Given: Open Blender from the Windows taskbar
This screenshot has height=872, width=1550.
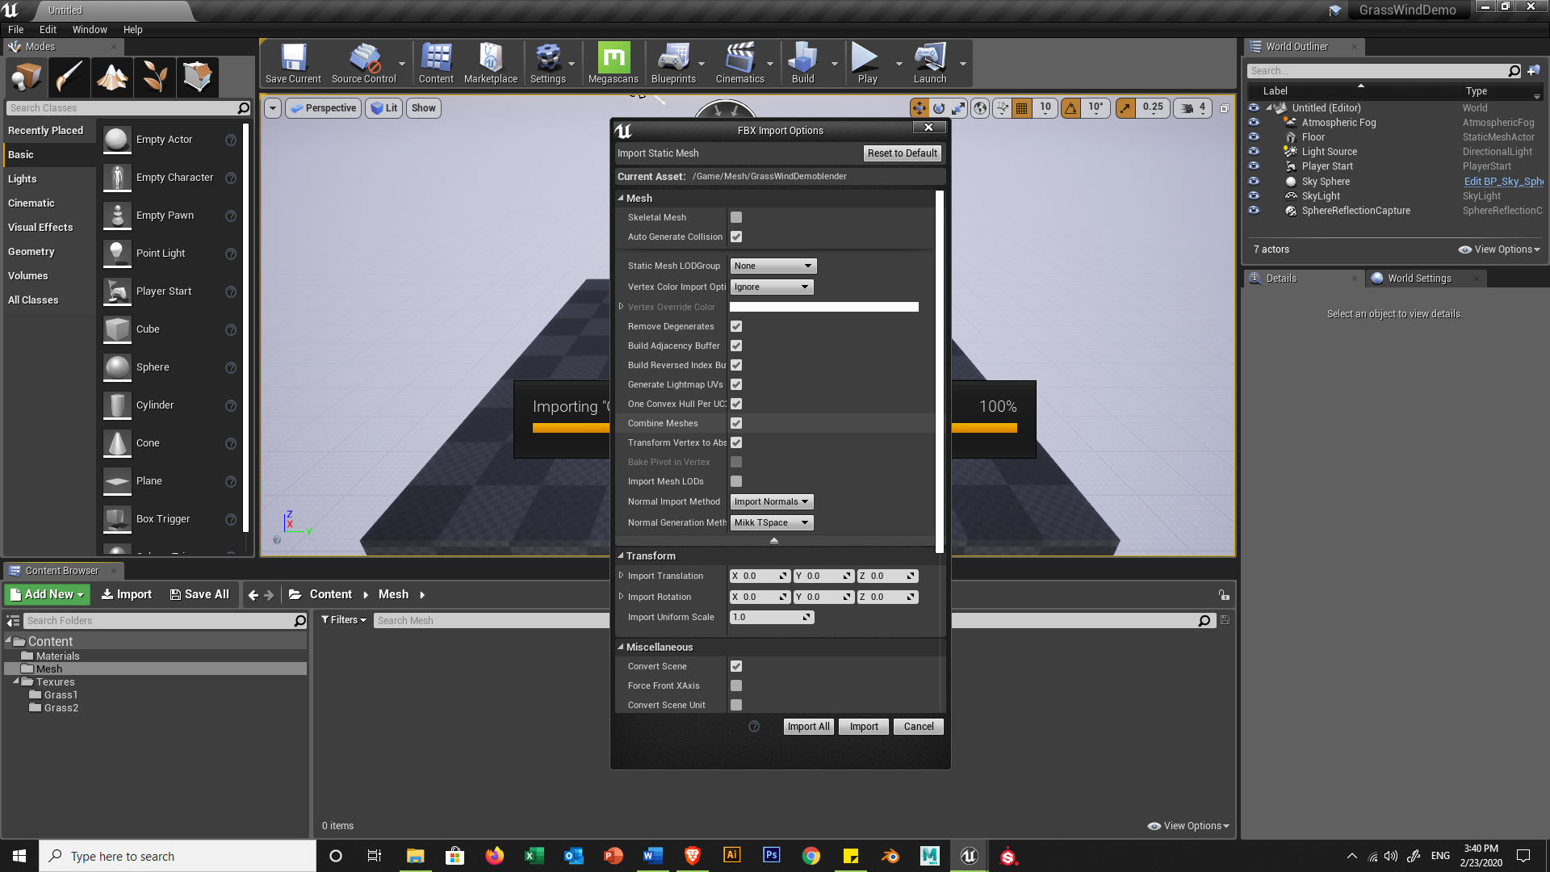Looking at the screenshot, I should (x=890, y=856).
